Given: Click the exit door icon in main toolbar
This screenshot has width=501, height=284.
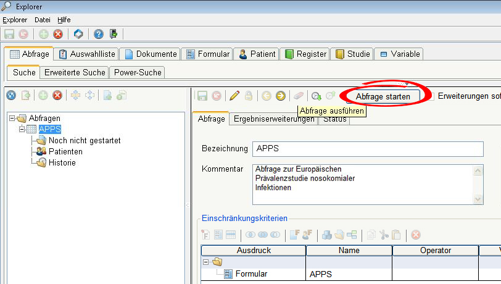Looking at the screenshot, I should pos(114,34).
